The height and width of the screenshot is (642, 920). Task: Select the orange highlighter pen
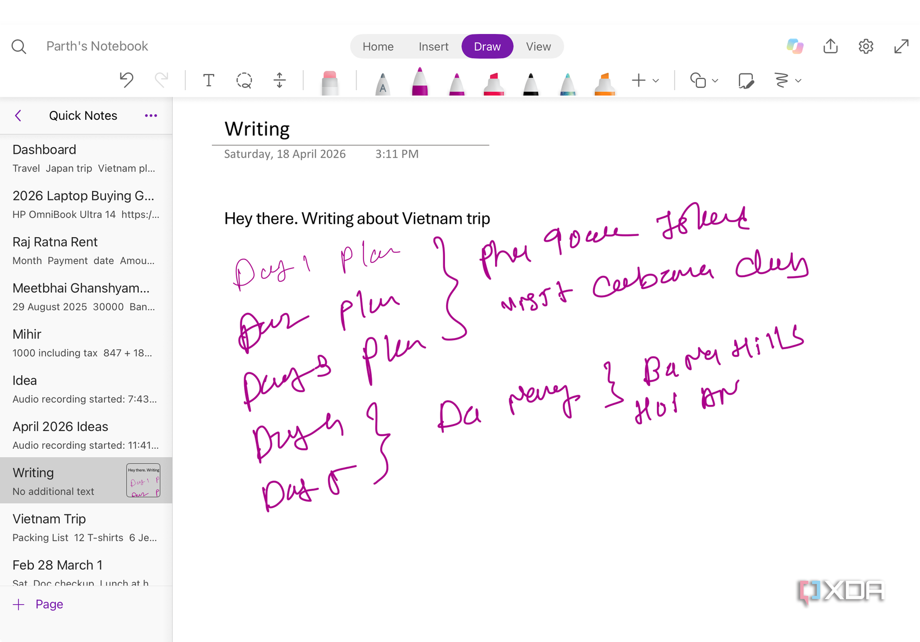pos(604,84)
